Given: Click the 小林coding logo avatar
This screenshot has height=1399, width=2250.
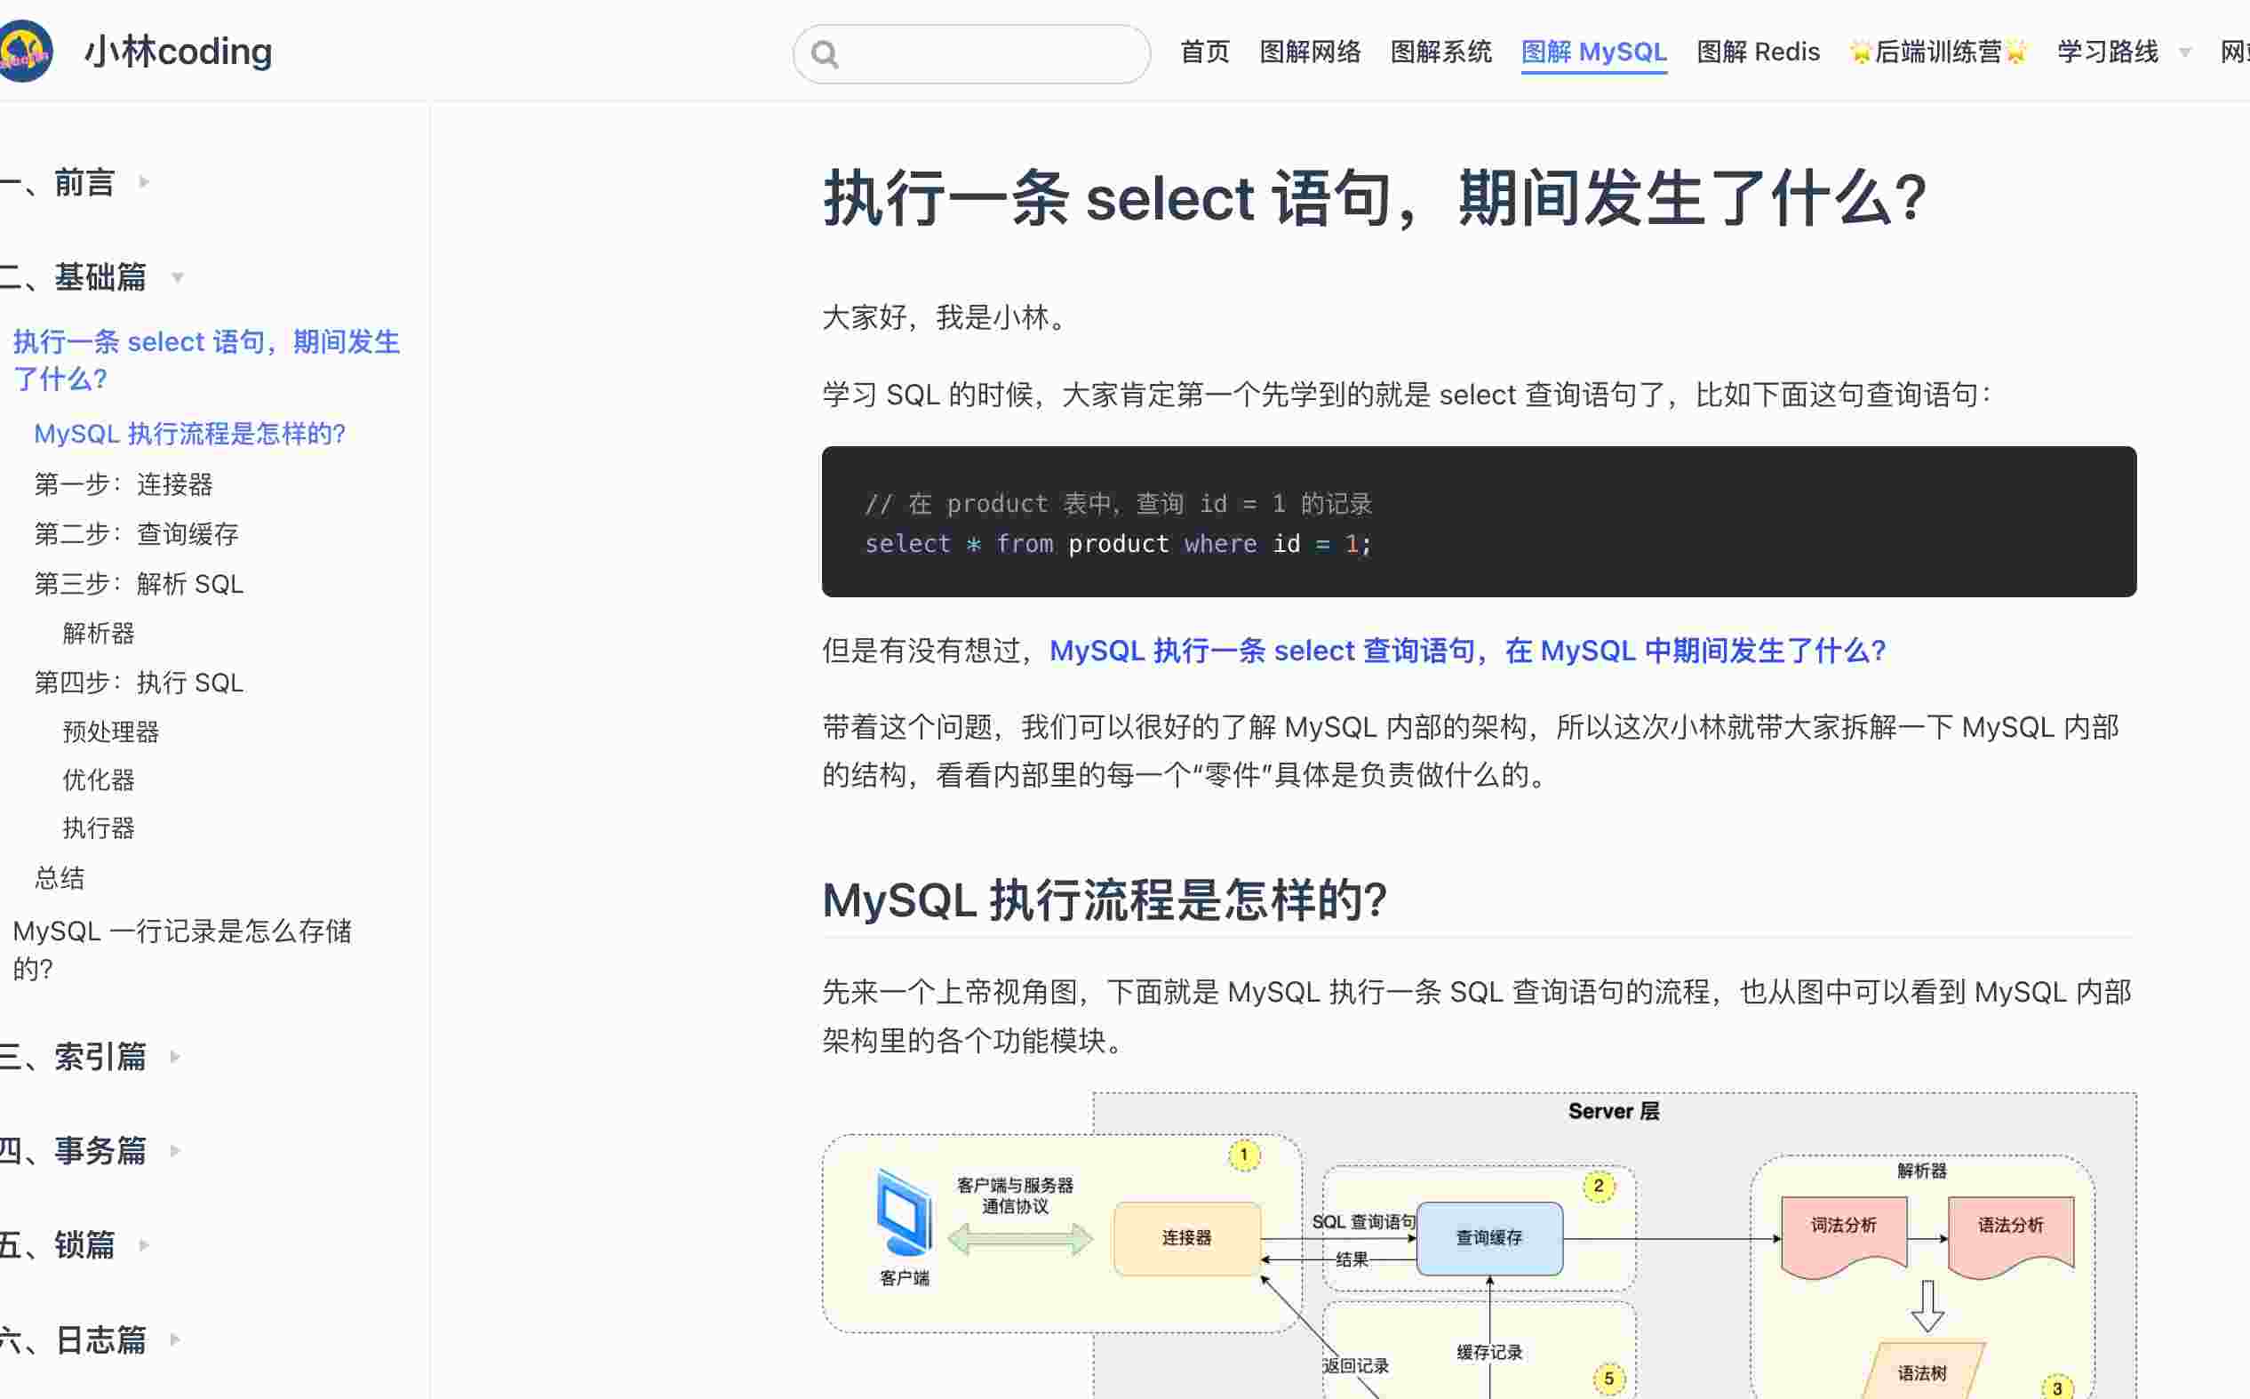Looking at the screenshot, I should [26, 51].
